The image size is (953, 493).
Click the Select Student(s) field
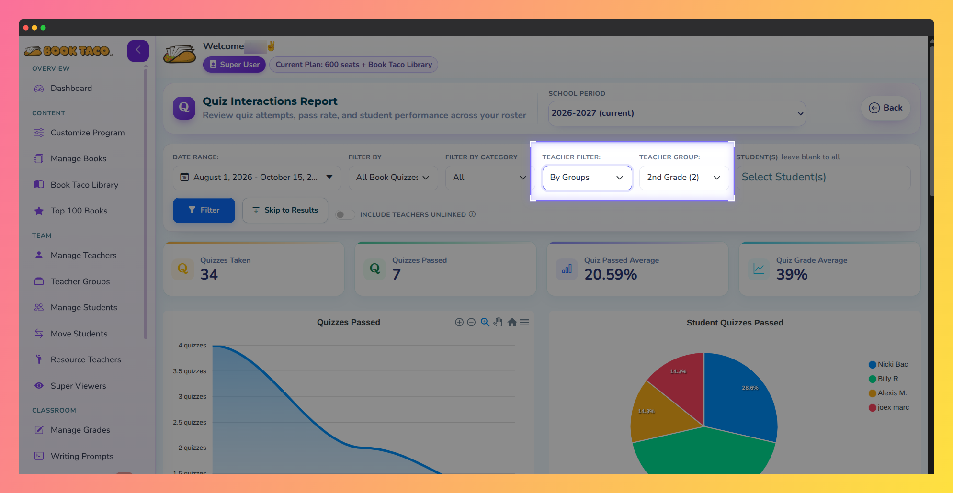click(x=823, y=178)
